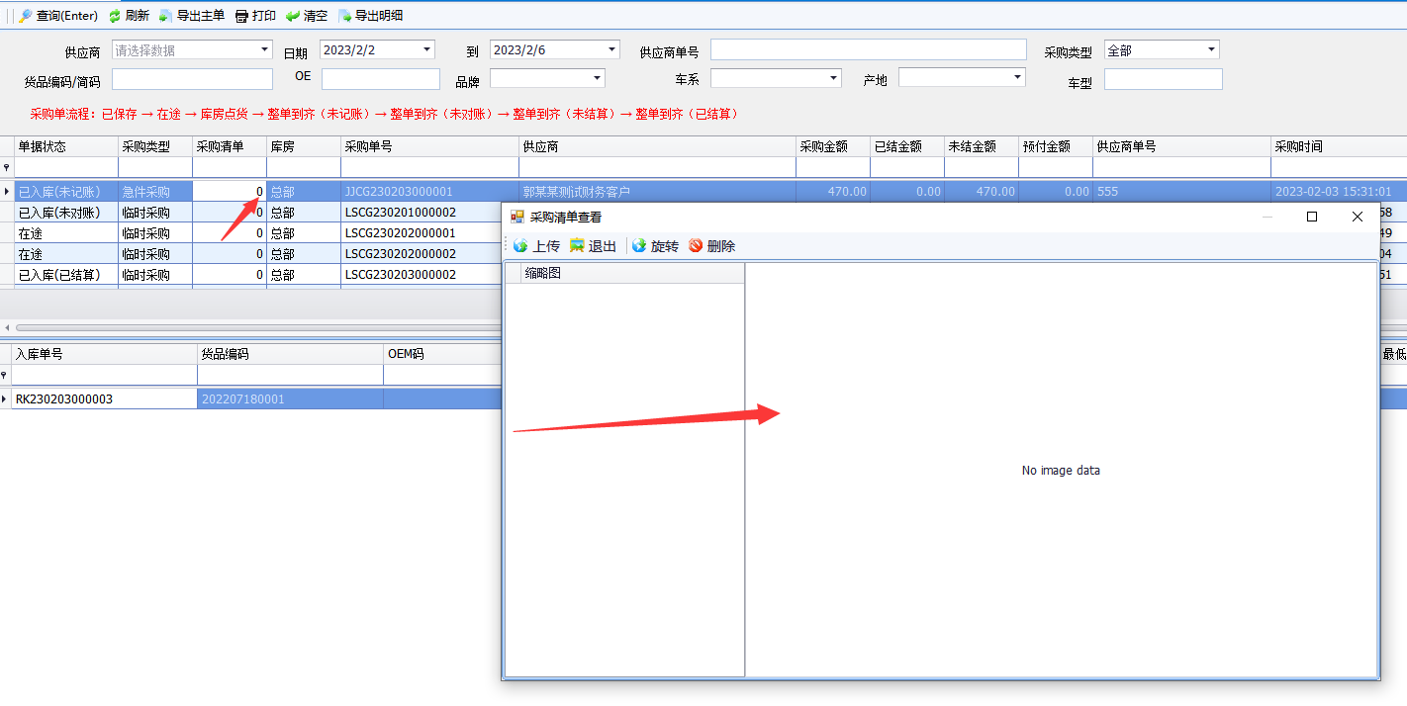Click the horizontal scrollbar below purchase grid
The image size is (1407, 706).
tap(257, 327)
